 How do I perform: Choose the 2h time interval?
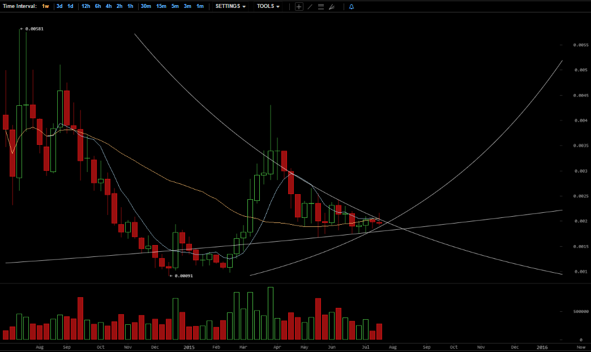[x=119, y=6]
